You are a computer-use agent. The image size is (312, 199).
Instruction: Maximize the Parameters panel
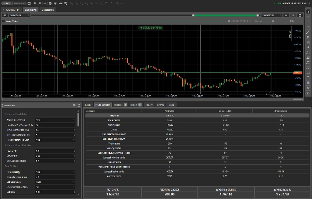[x=74, y=105]
